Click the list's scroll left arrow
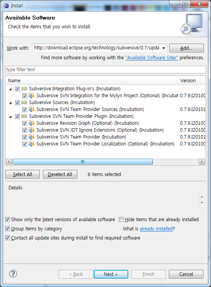 tap(9, 161)
